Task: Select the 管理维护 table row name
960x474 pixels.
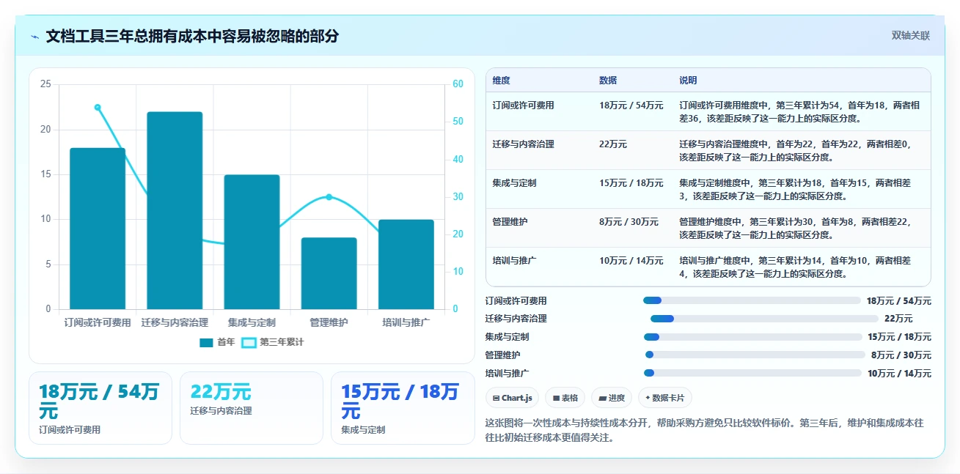Action: pos(510,222)
